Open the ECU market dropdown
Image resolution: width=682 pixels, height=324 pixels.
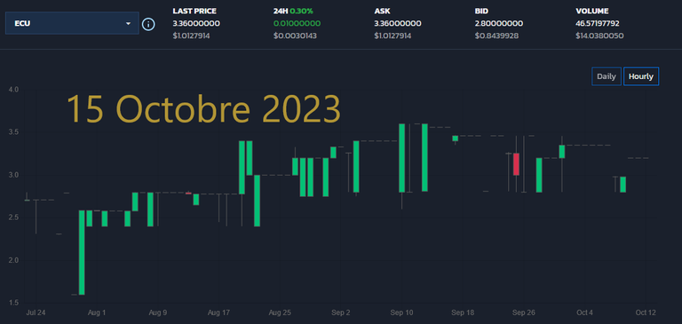[72, 23]
